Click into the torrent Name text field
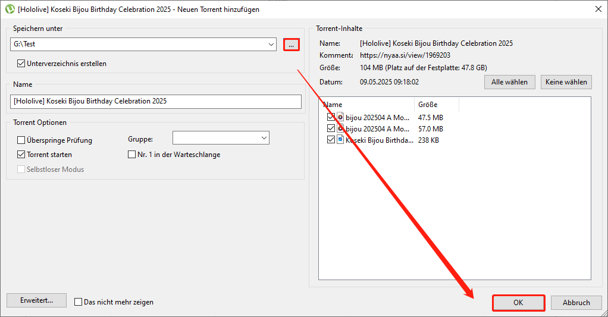 click(156, 102)
